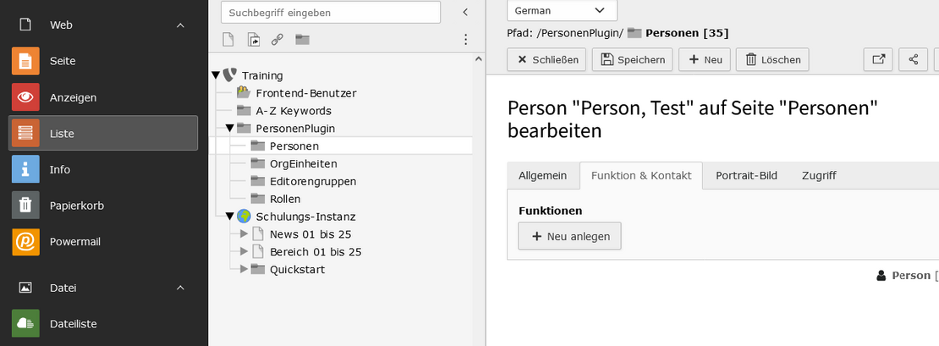939x346 pixels.
Task: Open the Papierkorb trash module
Action: tap(25, 205)
